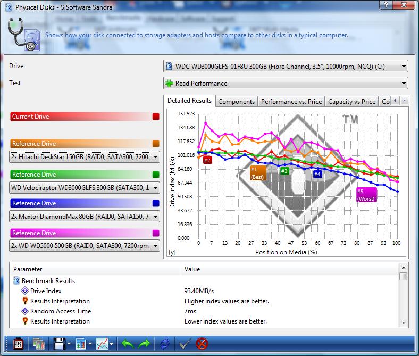The image size is (419, 356).
Task: Click the title bar Sandra app icon
Action: point(9,7)
